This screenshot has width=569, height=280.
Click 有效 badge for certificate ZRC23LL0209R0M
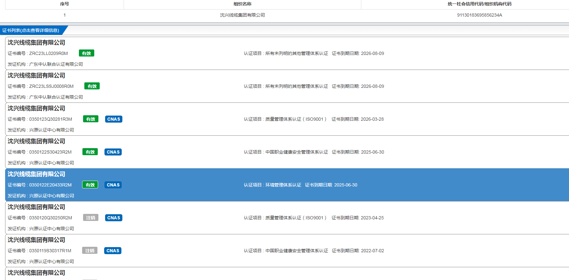[87, 53]
